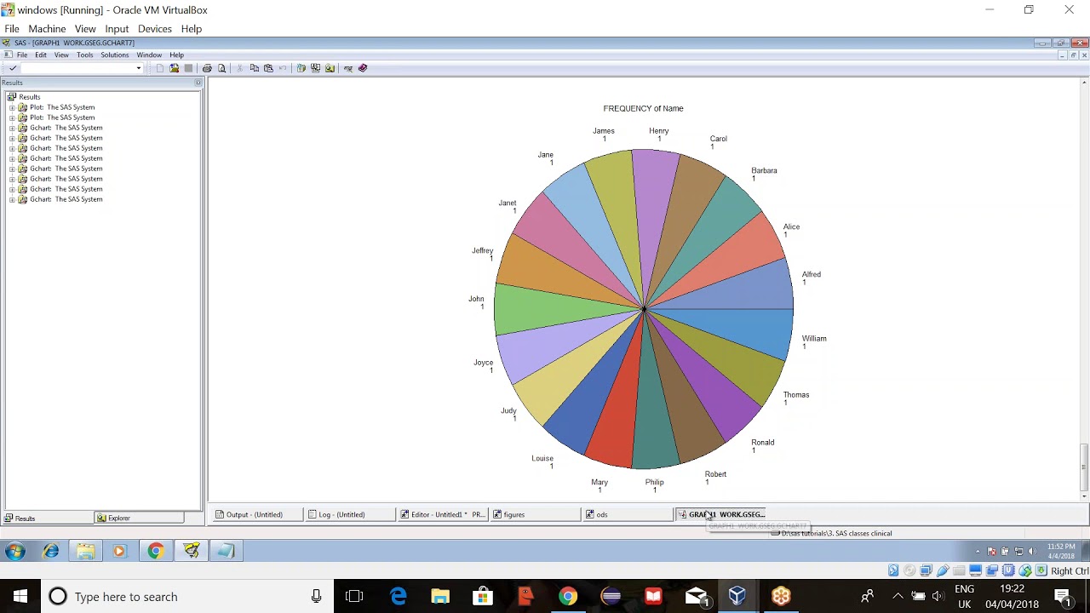Open Print Preview from the toolbar
Image resolution: width=1090 pixels, height=613 pixels.
(x=221, y=68)
